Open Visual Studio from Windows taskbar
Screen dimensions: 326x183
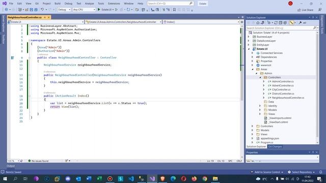pyautogui.click(x=152, y=178)
